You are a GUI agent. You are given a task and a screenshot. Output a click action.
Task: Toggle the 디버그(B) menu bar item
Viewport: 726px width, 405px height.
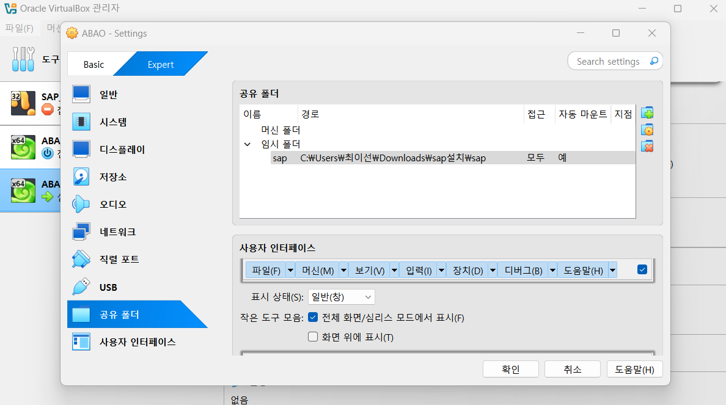click(523, 271)
